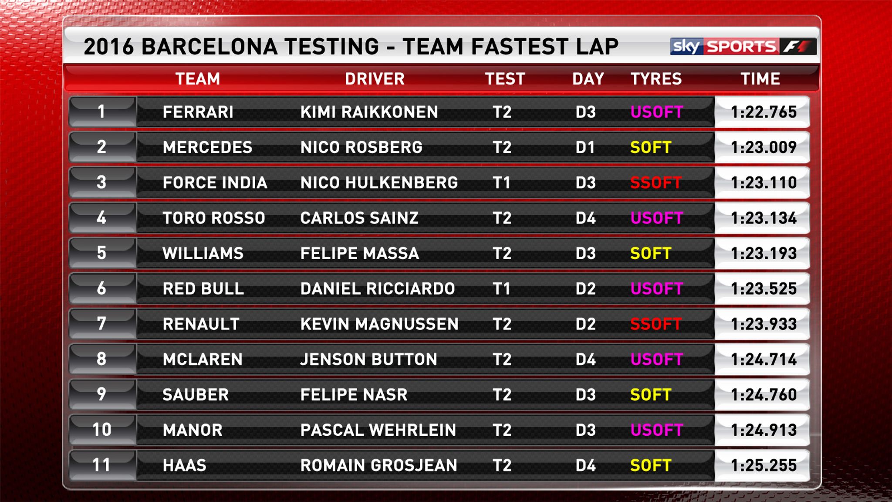Click Red Bull's lap time 1:23.525
The height and width of the screenshot is (502, 892).
[764, 288]
